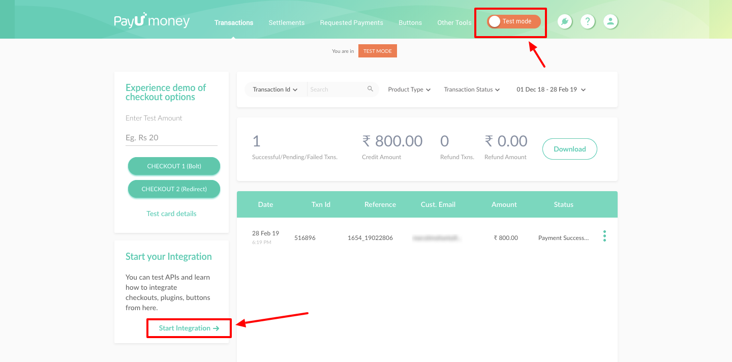Viewport: 732px width, 362px height.
Task: Open the help question mark icon
Action: click(x=588, y=21)
